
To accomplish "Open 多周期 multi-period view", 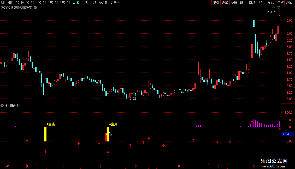I will tap(103, 2).
